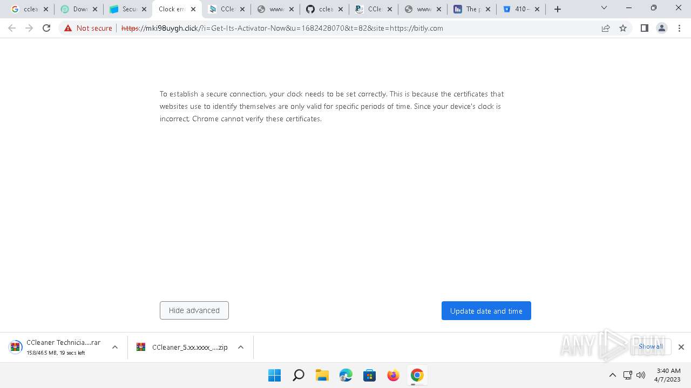The image size is (691, 388).
Task: Bookmark this tab with the star icon
Action: [623, 28]
